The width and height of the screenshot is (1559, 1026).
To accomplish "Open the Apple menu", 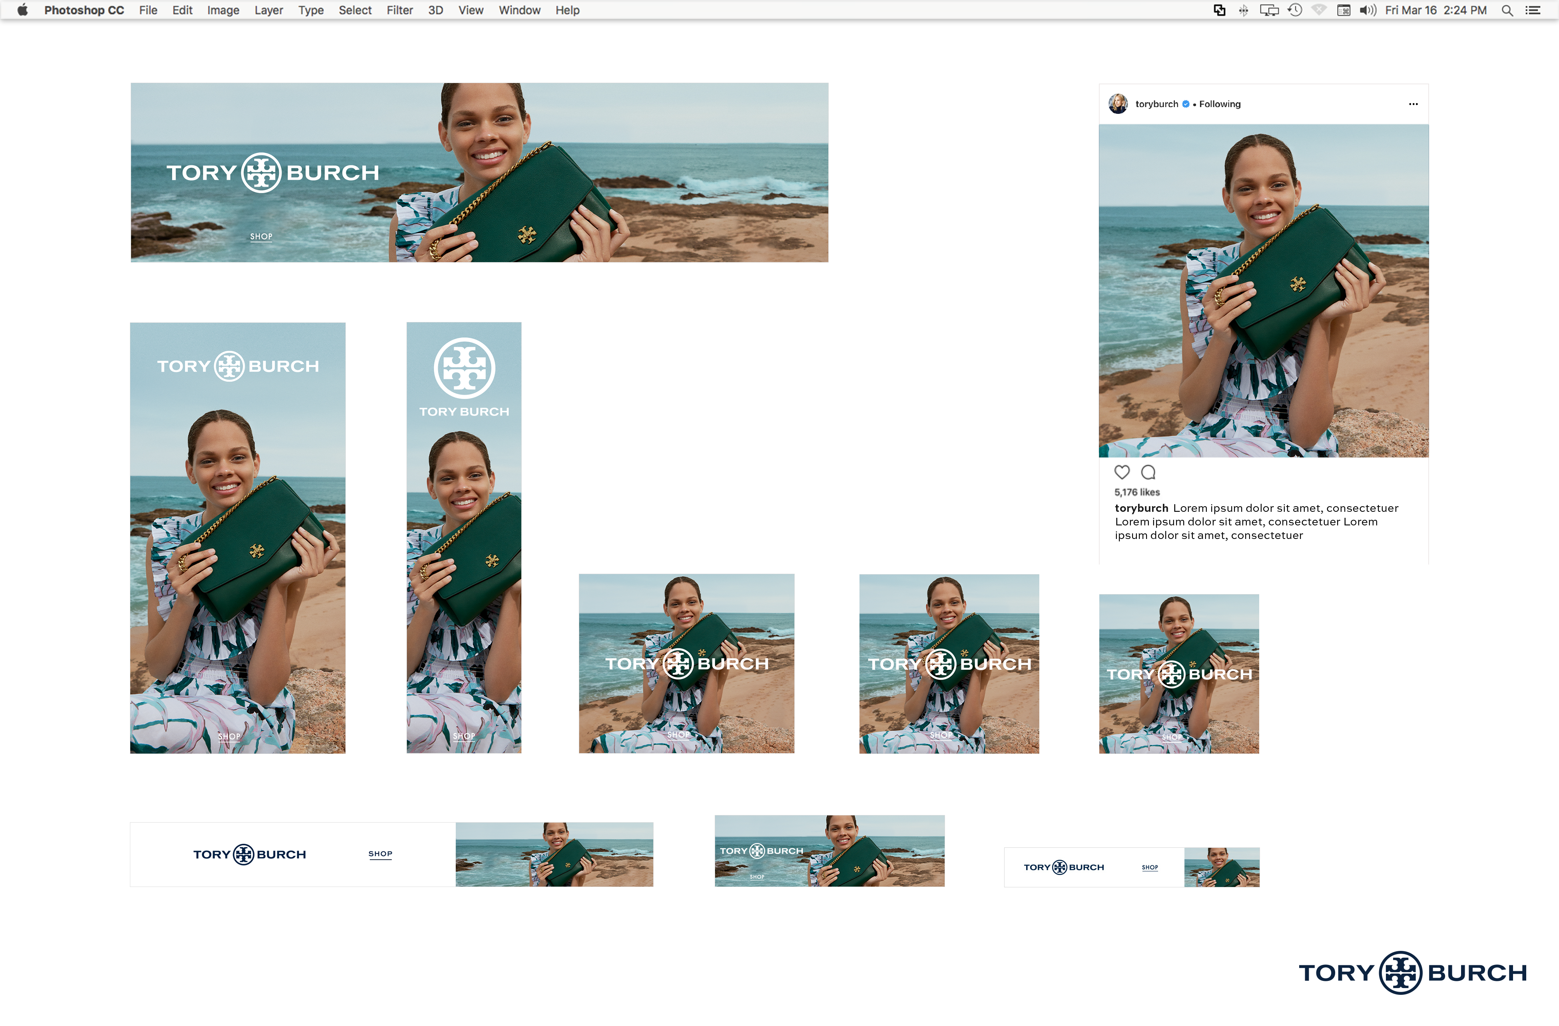I will coord(22,10).
